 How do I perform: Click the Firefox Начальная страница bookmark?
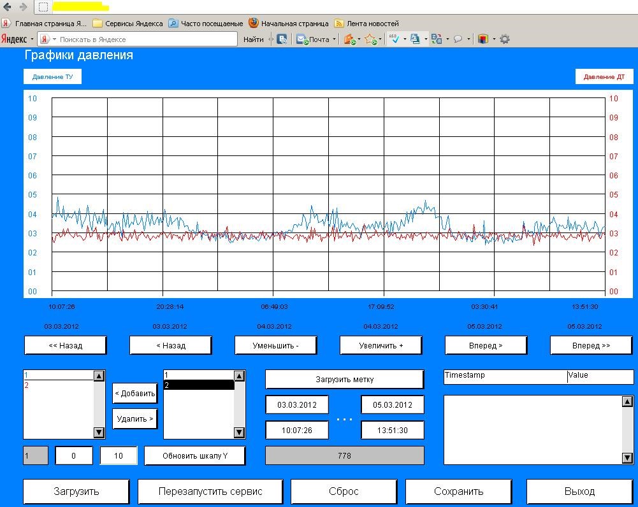pos(288,24)
